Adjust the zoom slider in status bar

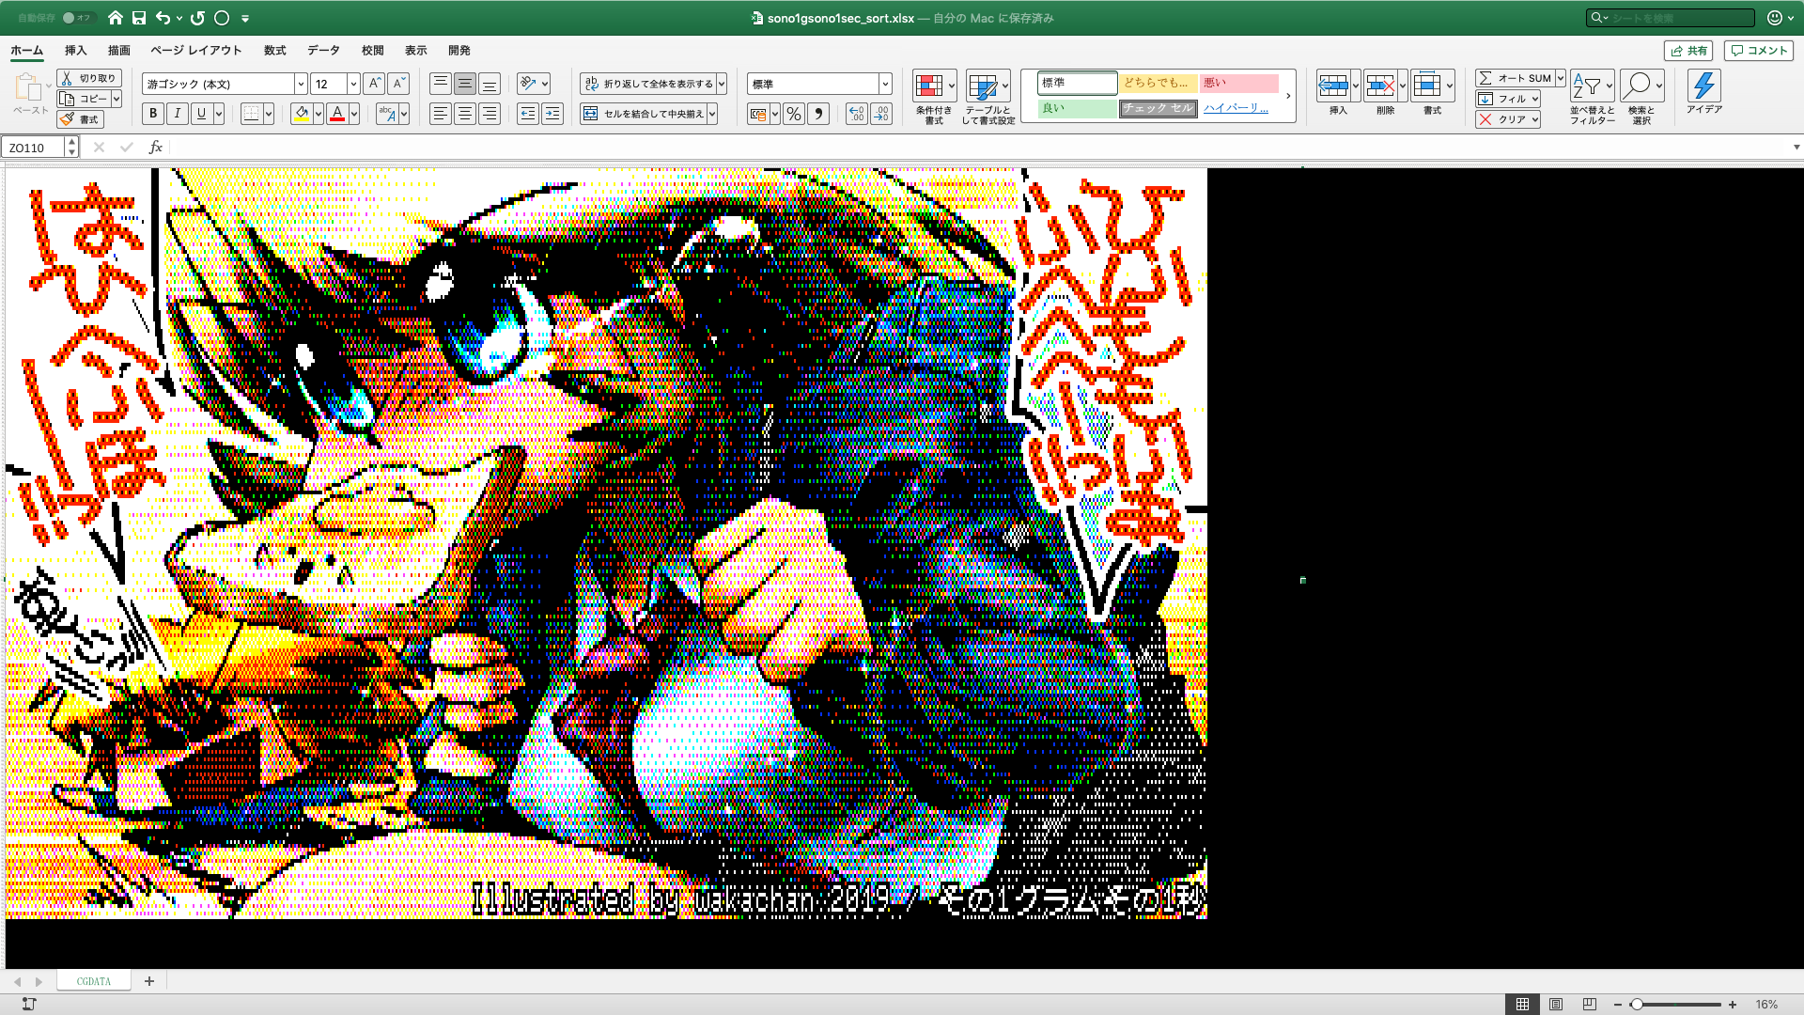1637,1005
